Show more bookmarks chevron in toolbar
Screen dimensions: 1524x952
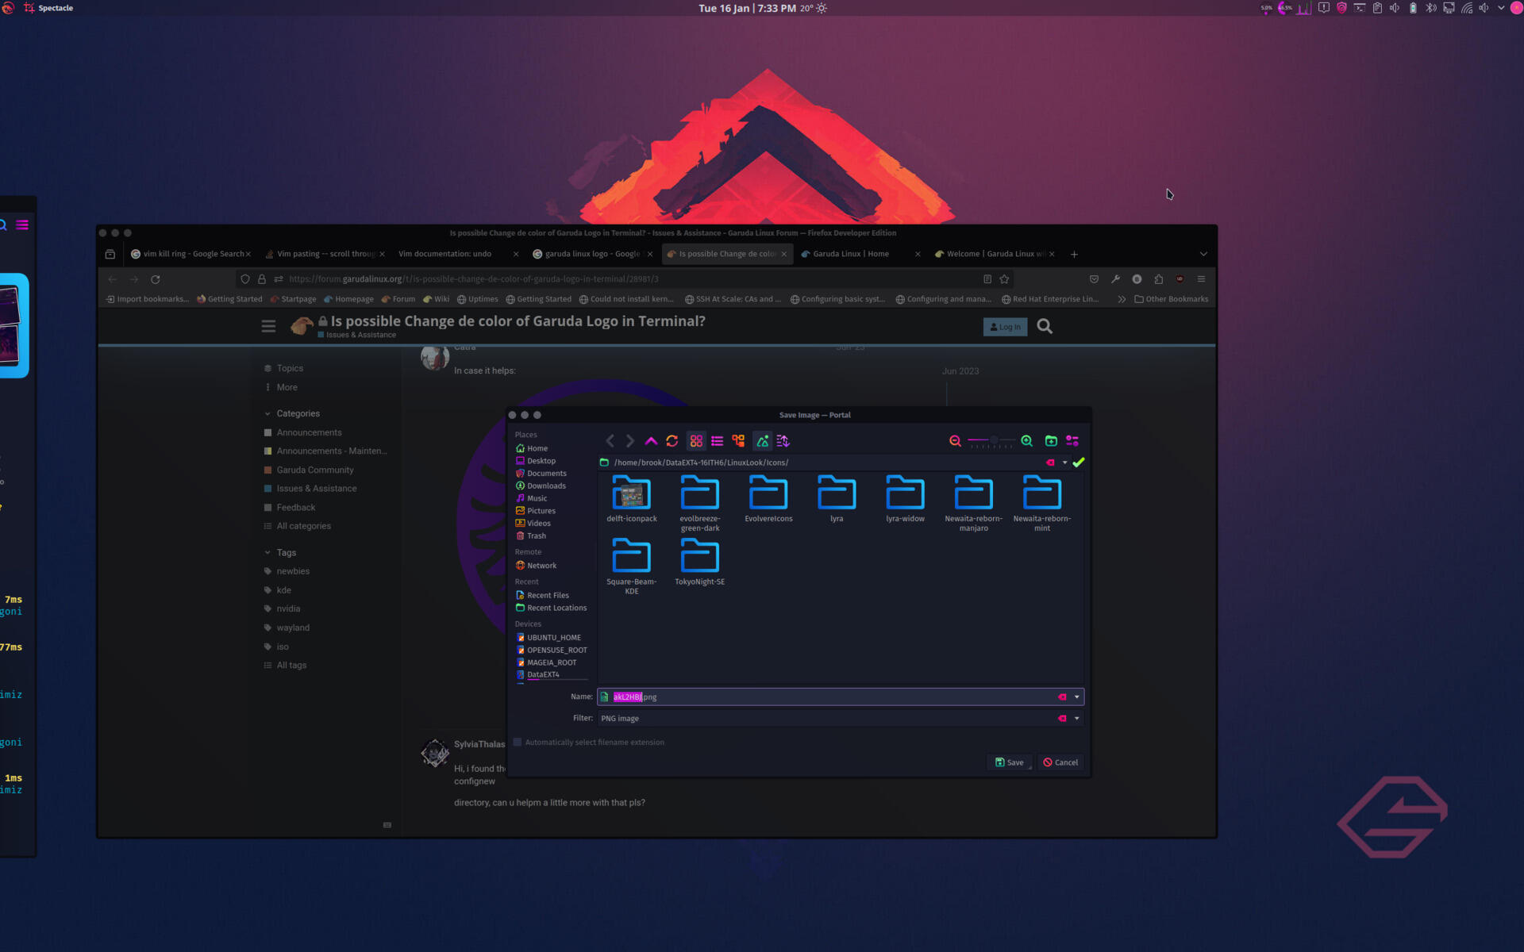point(1122,299)
